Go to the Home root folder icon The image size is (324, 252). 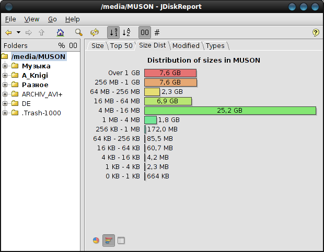coord(60,32)
